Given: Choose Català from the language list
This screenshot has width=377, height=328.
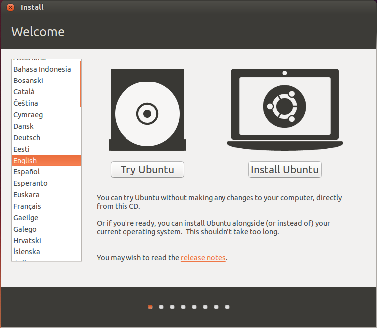Looking at the screenshot, I should coord(46,92).
